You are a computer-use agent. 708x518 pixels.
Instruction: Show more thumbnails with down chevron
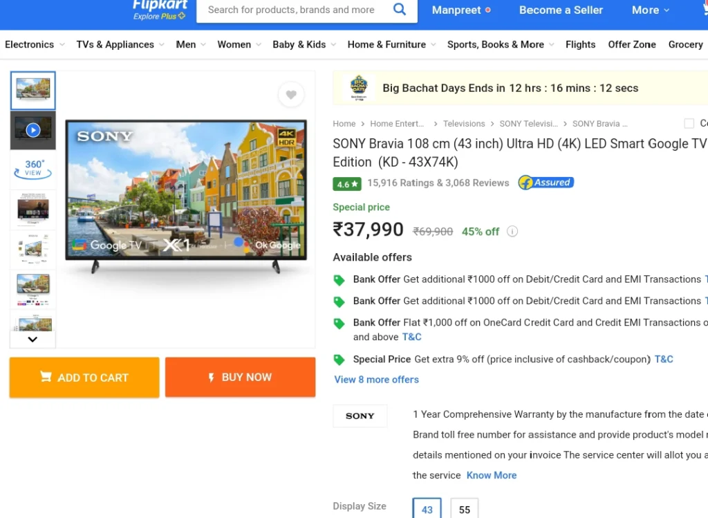[x=32, y=339]
